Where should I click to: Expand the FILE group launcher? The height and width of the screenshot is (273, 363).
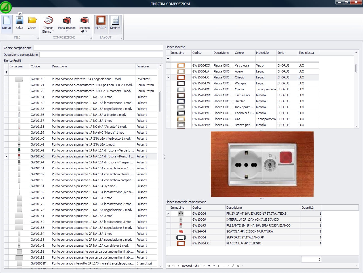[38, 38]
